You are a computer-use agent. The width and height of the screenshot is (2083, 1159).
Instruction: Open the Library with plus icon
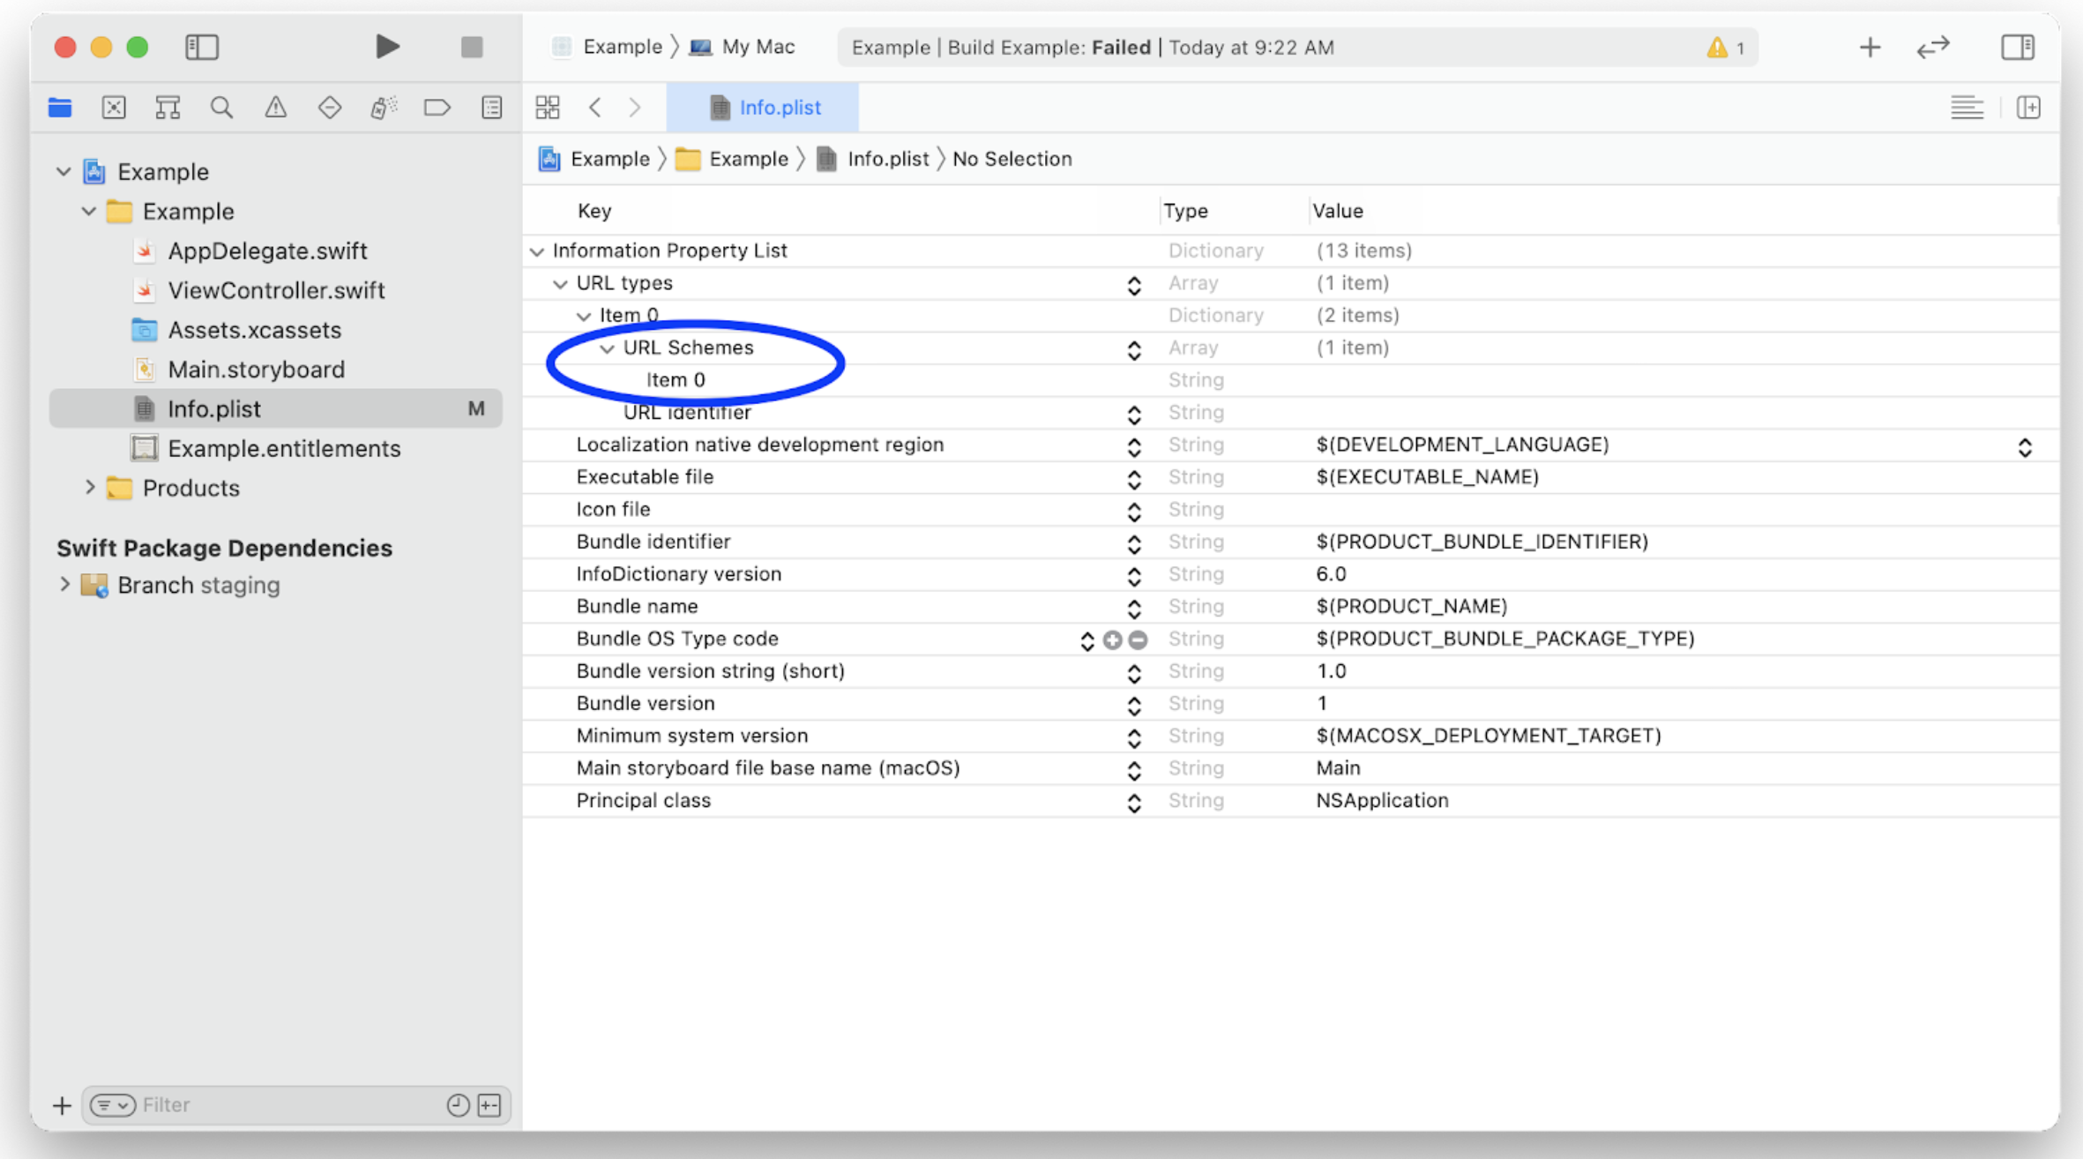coord(1870,48)
